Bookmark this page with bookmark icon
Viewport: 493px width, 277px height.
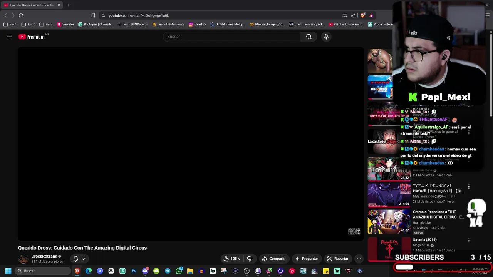click(x=93, y=15)
